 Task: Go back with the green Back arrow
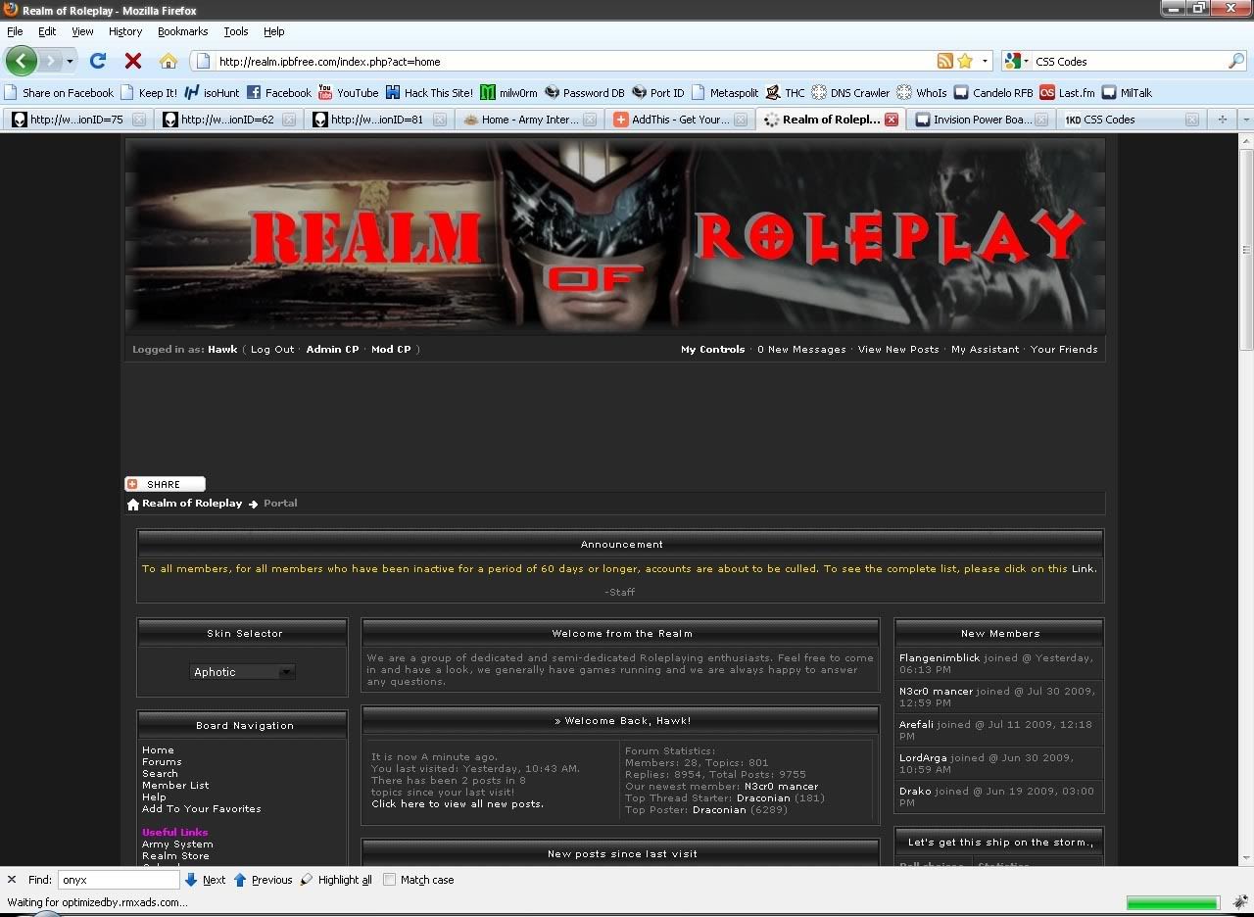coord(21,61)
